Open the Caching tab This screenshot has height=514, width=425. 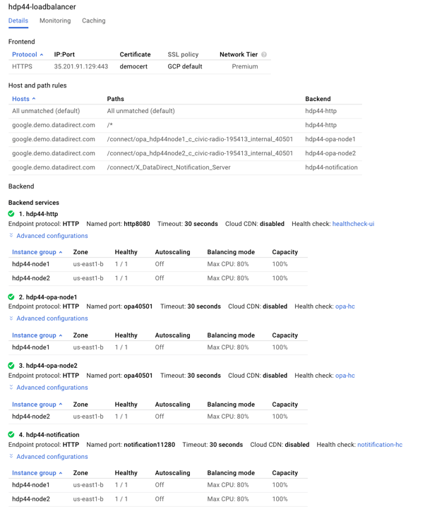pos(93,21)
